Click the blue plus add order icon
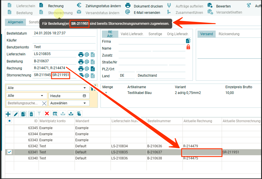Screen dimensions: 262x179 (8, 114)
